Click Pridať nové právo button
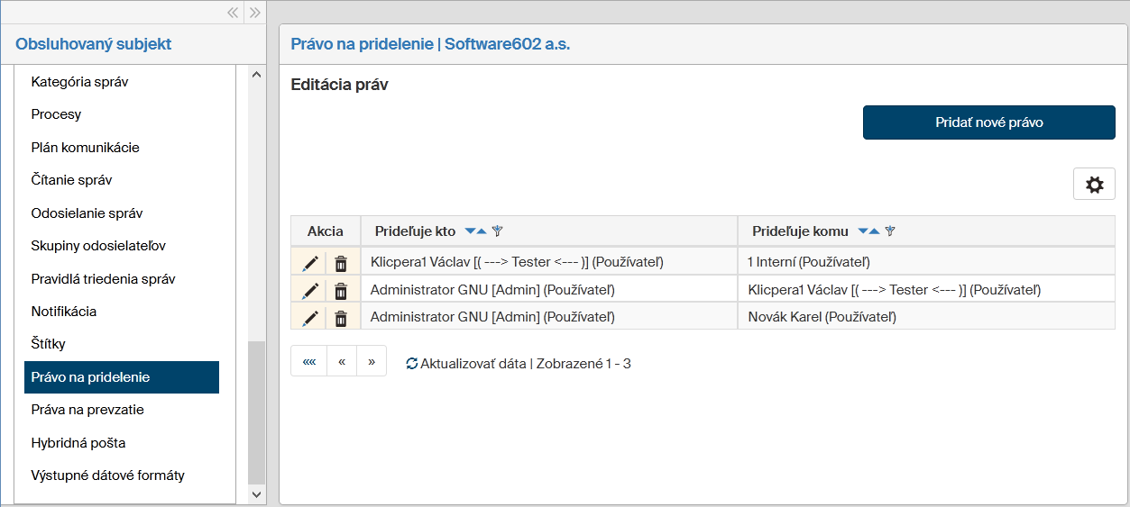Screen dimensions: 1130x507 point(988,122)
